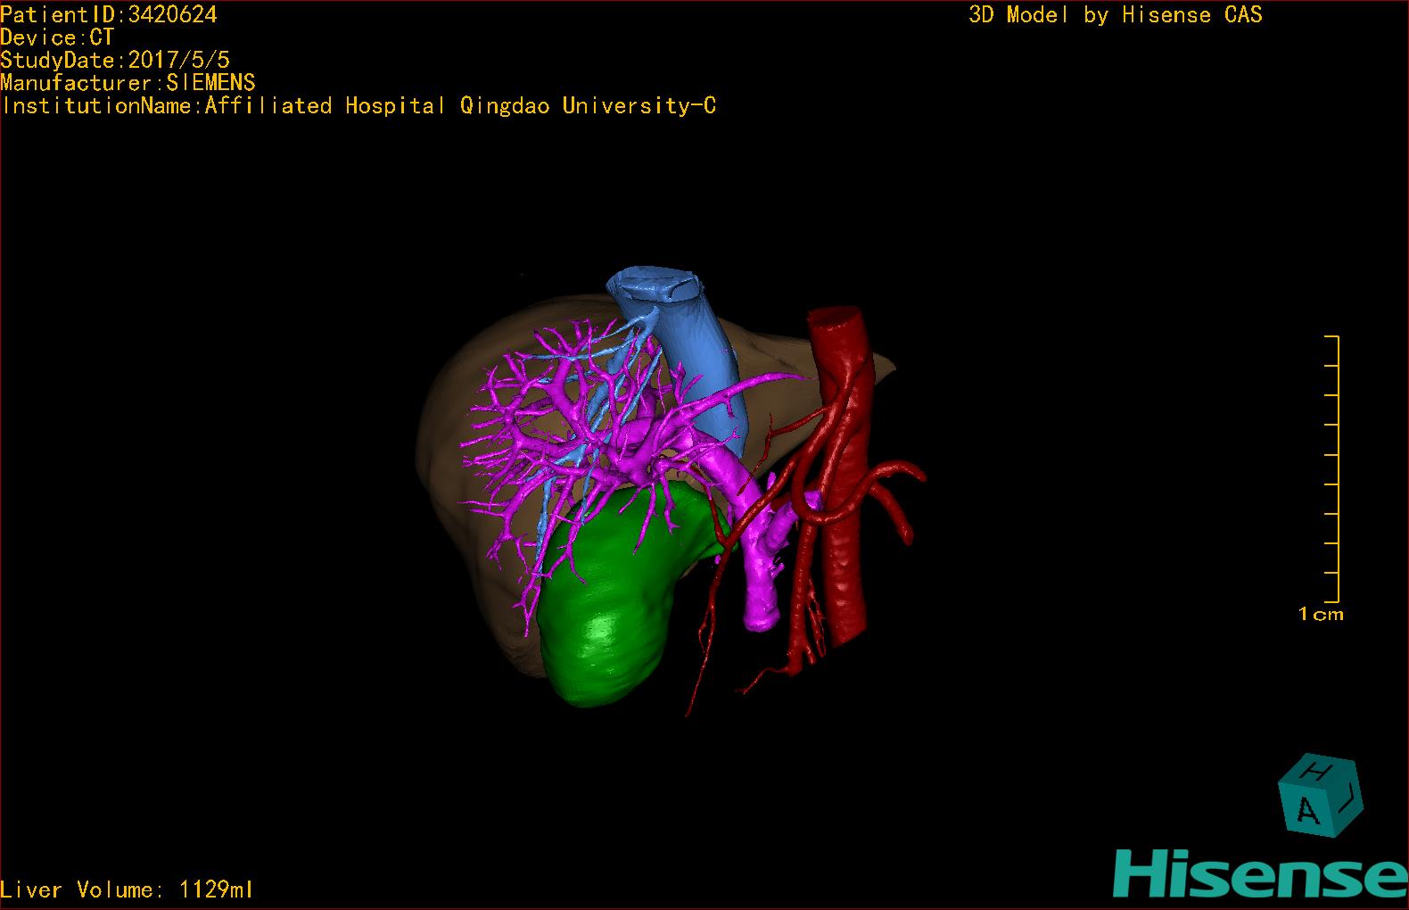Select the Liver Volume: 1129ml readout

coord(127,889)
